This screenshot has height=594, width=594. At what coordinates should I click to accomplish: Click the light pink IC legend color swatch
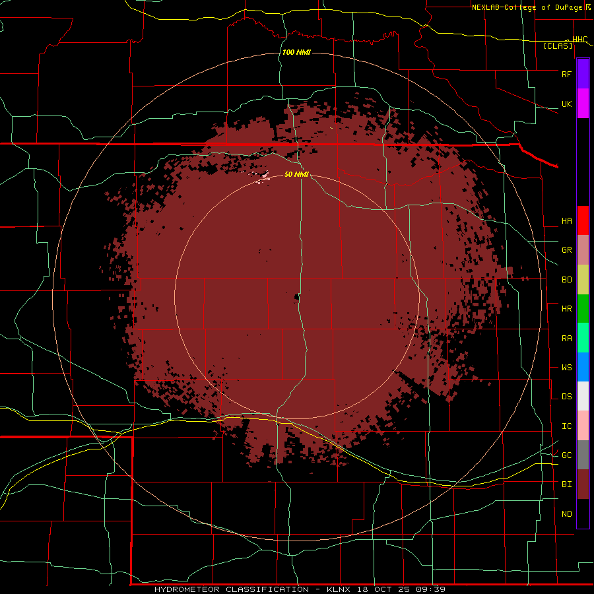(x=583, y=426)
